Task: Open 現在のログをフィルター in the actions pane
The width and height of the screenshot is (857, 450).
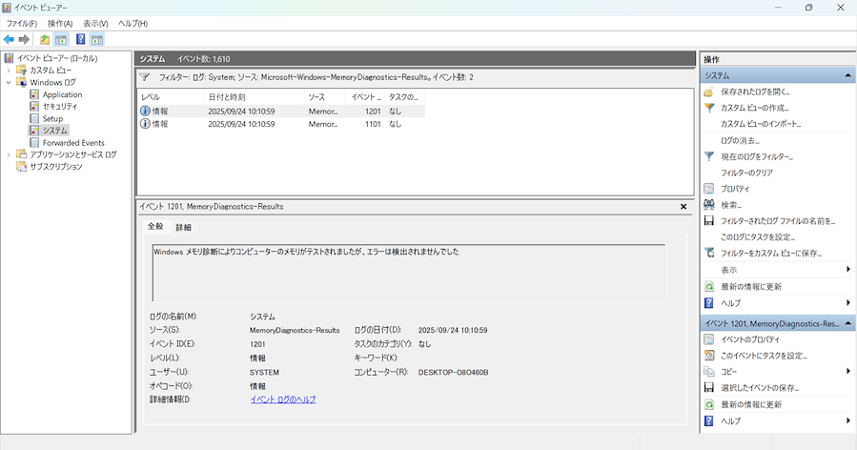Action: 756,156
